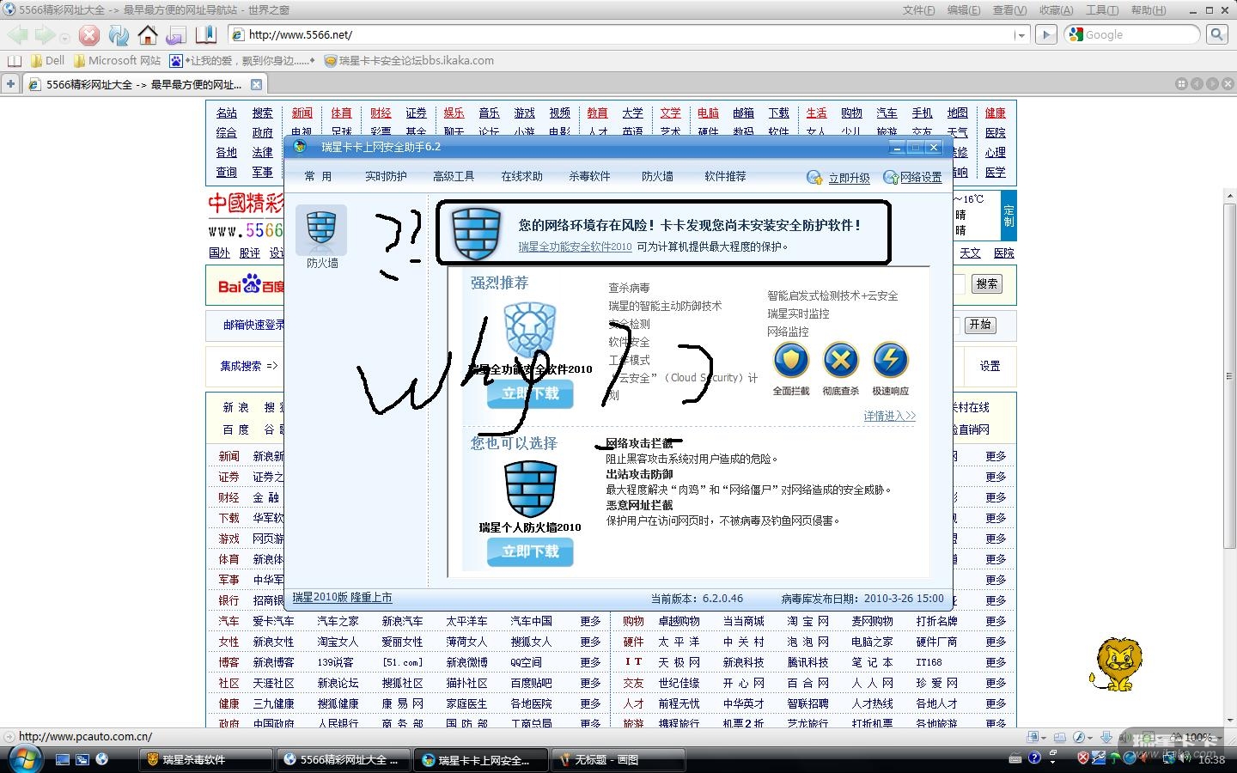Click the 瑞星全功能安全软件2010 lion logo
The image size is (1237, 773).
coord(530,330)
